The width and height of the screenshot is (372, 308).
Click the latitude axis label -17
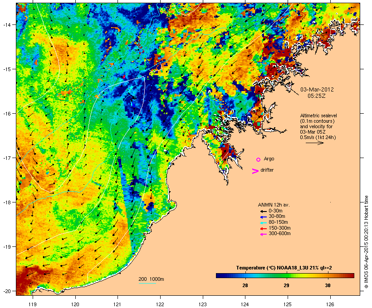7,158
